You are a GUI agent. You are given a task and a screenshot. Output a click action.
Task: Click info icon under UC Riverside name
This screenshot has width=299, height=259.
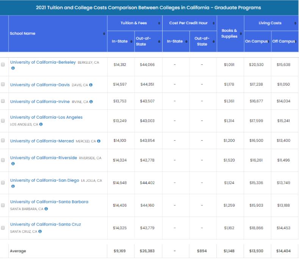pyautogui.click(x=13, y=164)
